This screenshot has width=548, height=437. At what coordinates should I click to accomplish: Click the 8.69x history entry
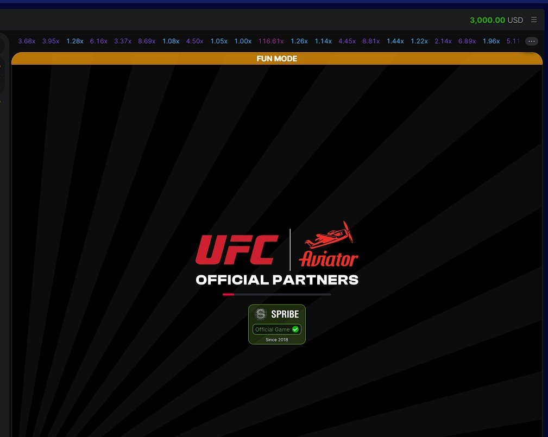pyautogui.click(x=147, y=41)
